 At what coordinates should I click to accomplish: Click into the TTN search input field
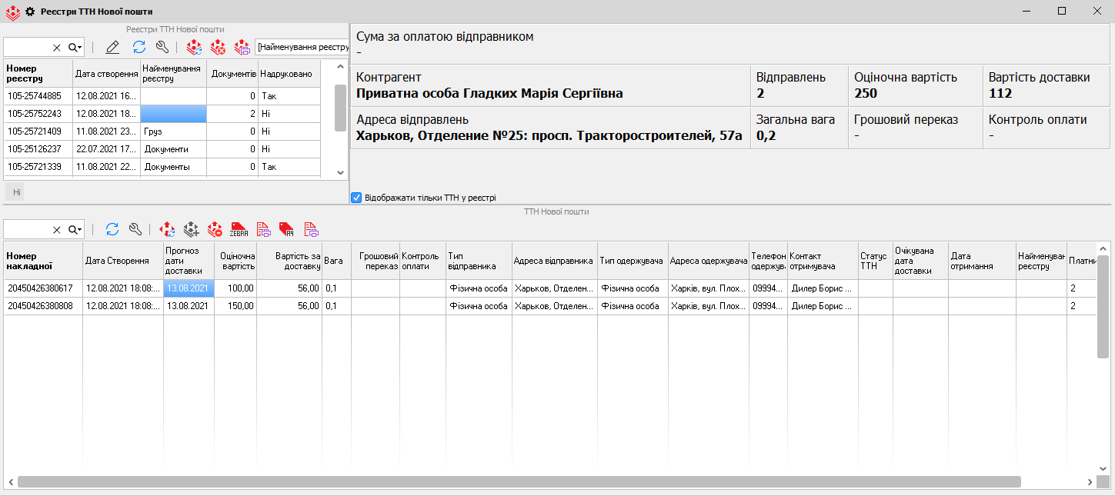pos(27,229)
